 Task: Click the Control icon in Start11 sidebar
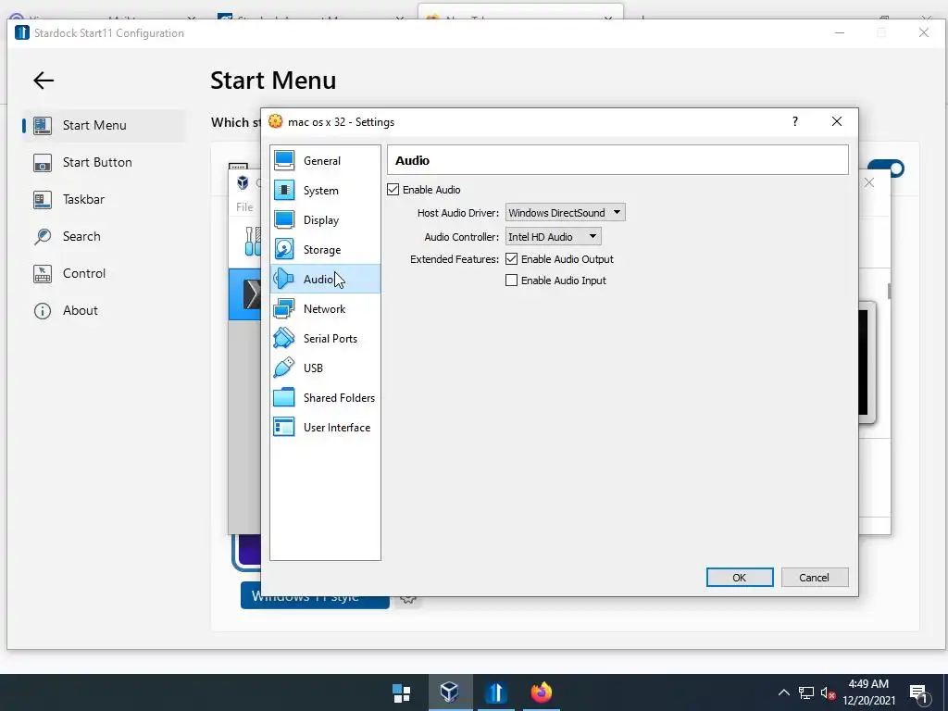(x=43, y=274)
